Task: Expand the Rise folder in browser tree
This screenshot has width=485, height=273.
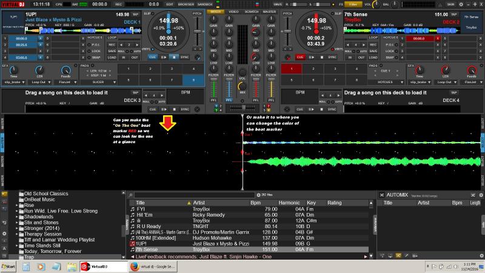Action: [x=17, y=205]
